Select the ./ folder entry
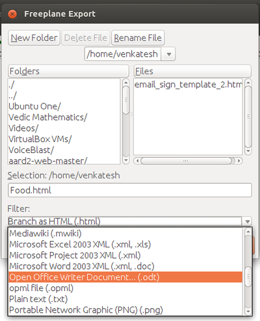The width and height of the screenshot is (260, 321). point(64,85)
